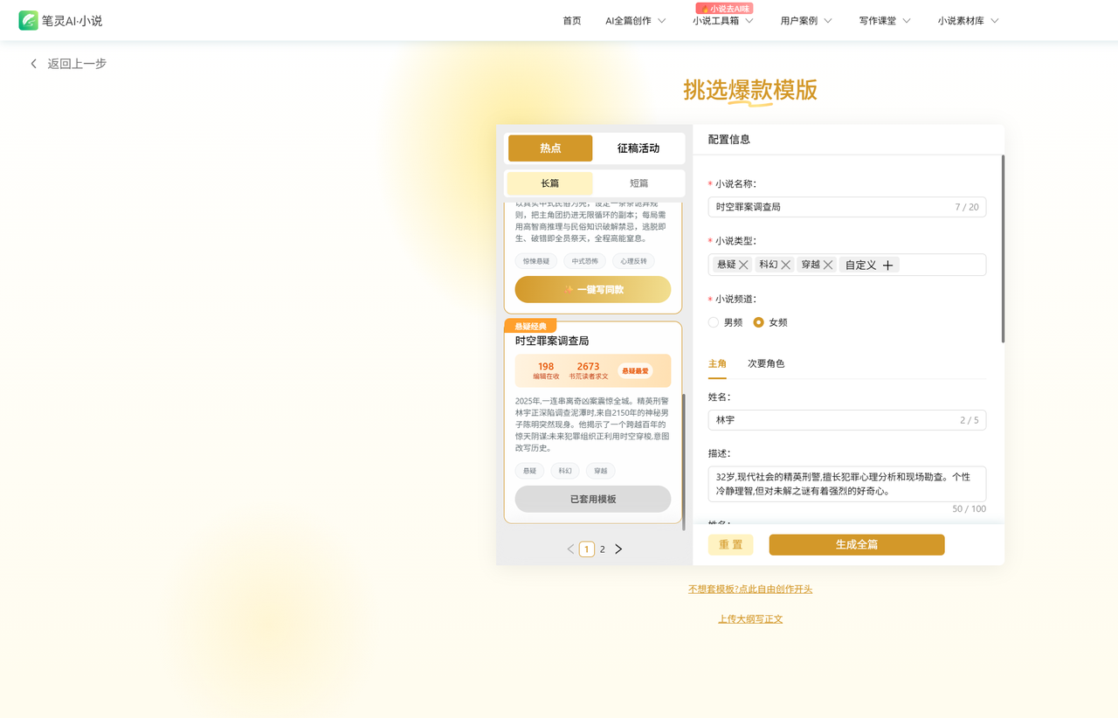
Task: Add a custom genre with 自定义 plus
Action: (869, 265)
